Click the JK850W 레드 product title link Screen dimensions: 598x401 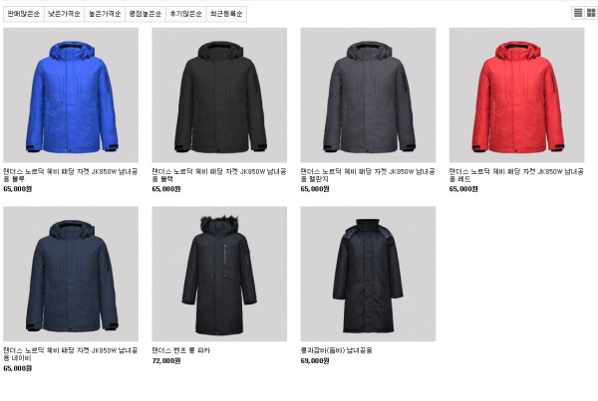click(x=516, y=175)
